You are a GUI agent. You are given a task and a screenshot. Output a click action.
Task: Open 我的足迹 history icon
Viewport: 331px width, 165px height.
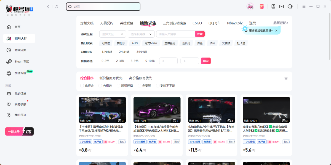pyautogui.click(x=9, y=115)
